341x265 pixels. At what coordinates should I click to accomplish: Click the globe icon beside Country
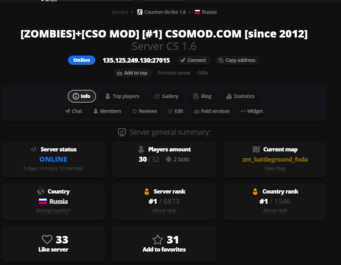coord(41,192)
